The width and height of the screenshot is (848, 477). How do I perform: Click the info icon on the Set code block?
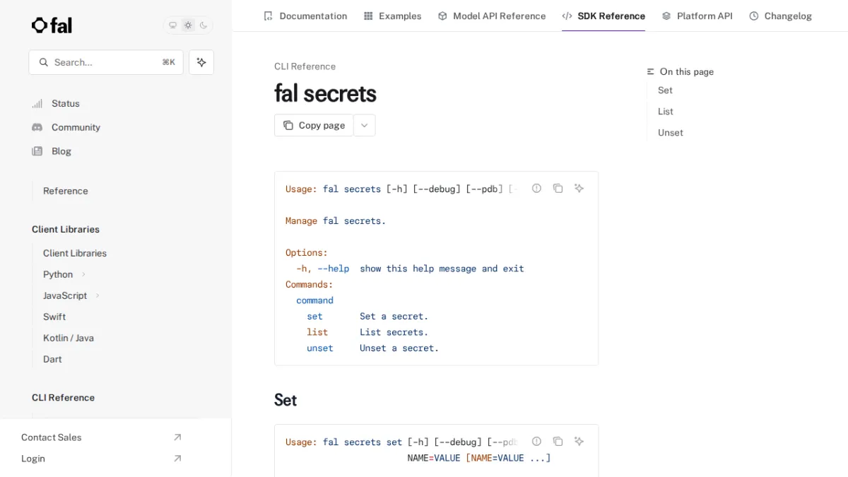coord(536,441)
